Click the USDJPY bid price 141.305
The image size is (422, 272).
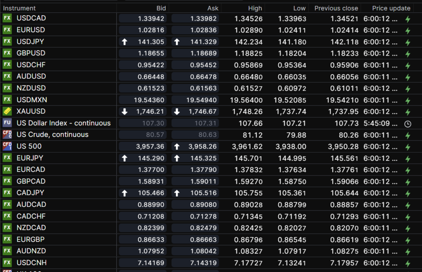151,42
